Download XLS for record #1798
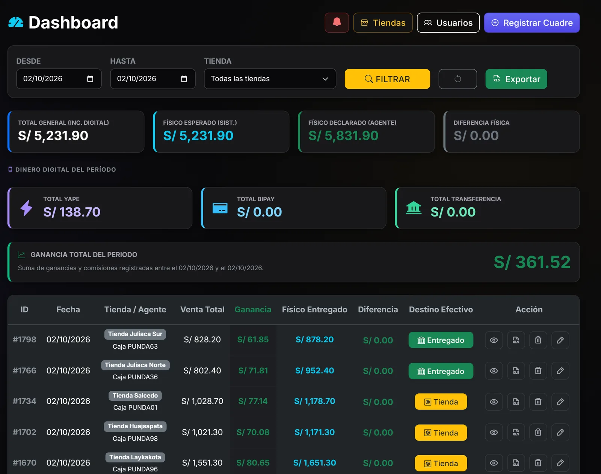601x474 pixels. pos(516,340)
